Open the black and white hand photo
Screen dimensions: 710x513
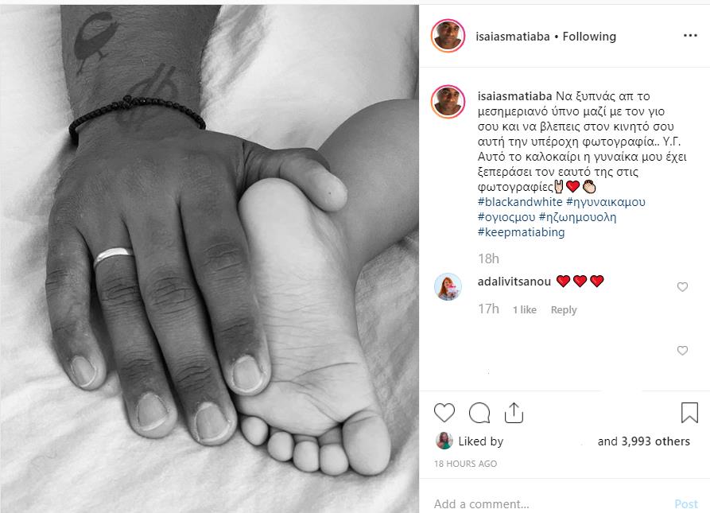point(209,259)
